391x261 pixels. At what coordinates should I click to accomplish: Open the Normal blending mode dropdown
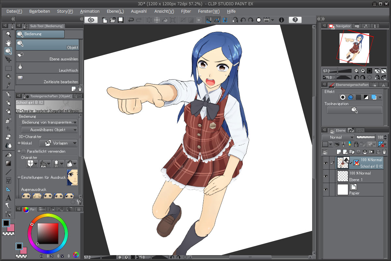338,137
